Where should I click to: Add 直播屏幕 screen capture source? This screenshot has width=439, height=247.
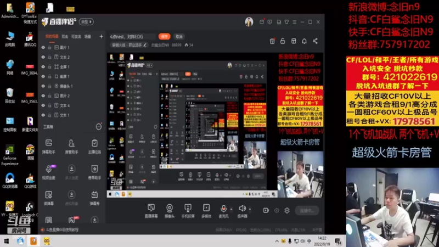point(151,211)
